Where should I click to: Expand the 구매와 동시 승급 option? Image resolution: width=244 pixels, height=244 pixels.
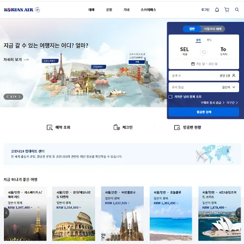[212, 102]
